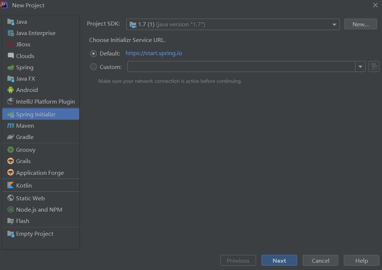
Task: Select the "Maven" list entry
Action: point(41,126)
